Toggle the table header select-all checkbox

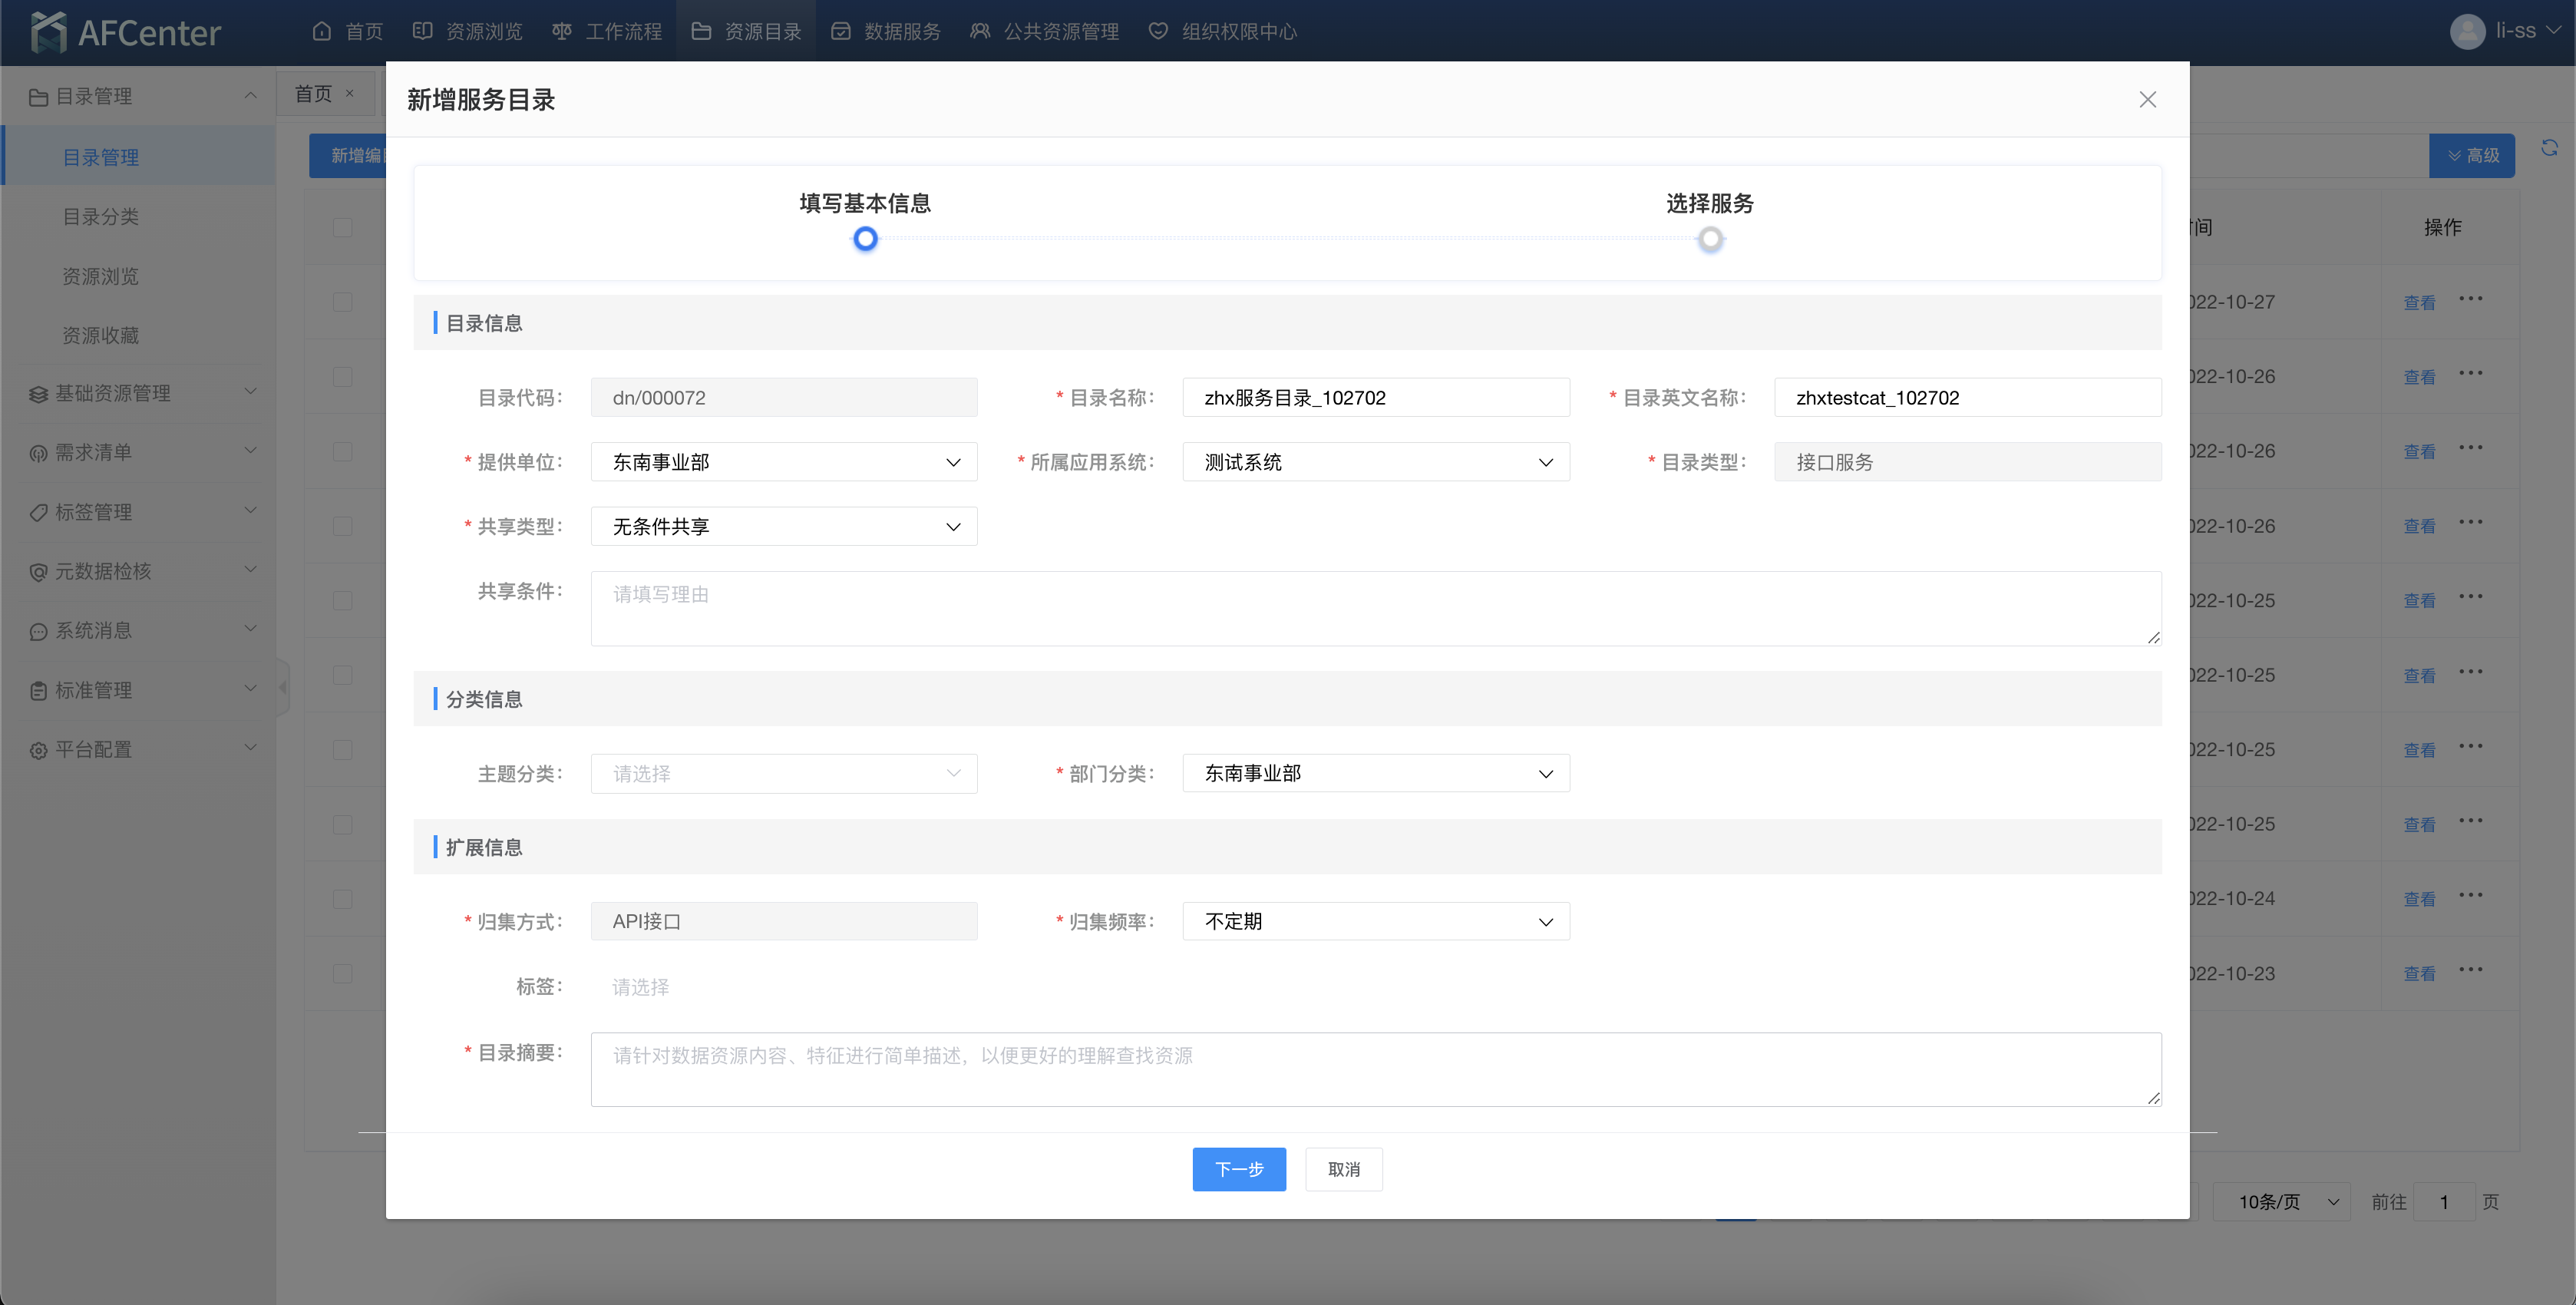[x=343, y=227]
